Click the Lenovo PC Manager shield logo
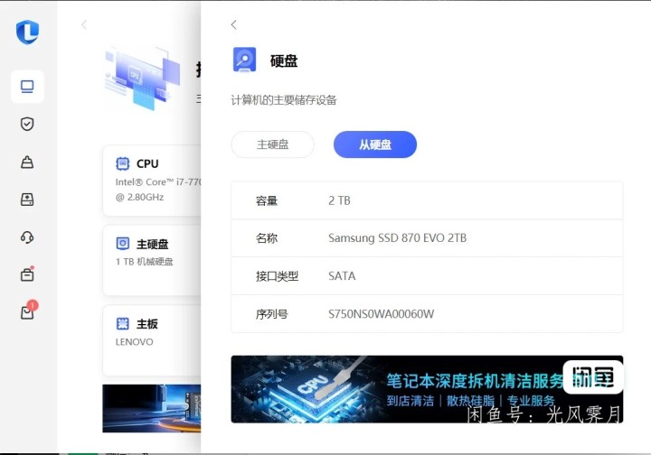 27,32
